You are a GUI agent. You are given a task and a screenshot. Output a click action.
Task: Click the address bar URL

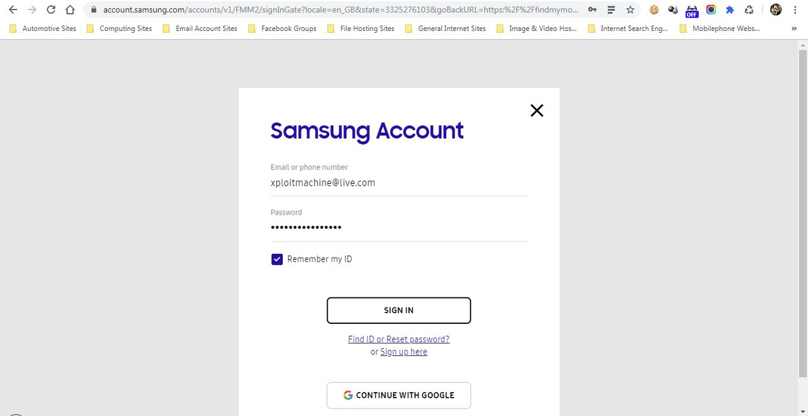tap(341, 10)
